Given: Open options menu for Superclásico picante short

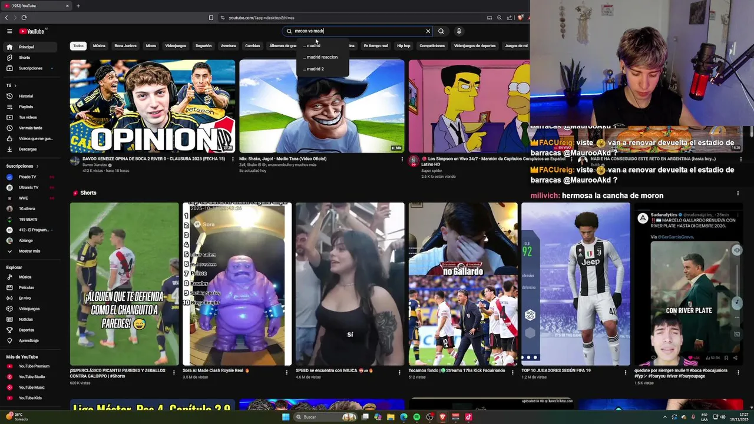Looking at the screenshot, I should [174, 372].
